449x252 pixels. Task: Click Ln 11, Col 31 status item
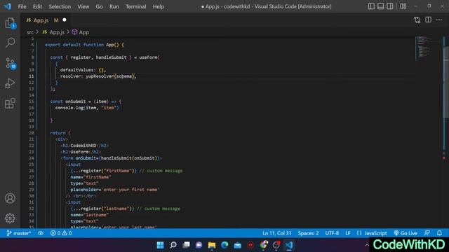tap(276, 233)
